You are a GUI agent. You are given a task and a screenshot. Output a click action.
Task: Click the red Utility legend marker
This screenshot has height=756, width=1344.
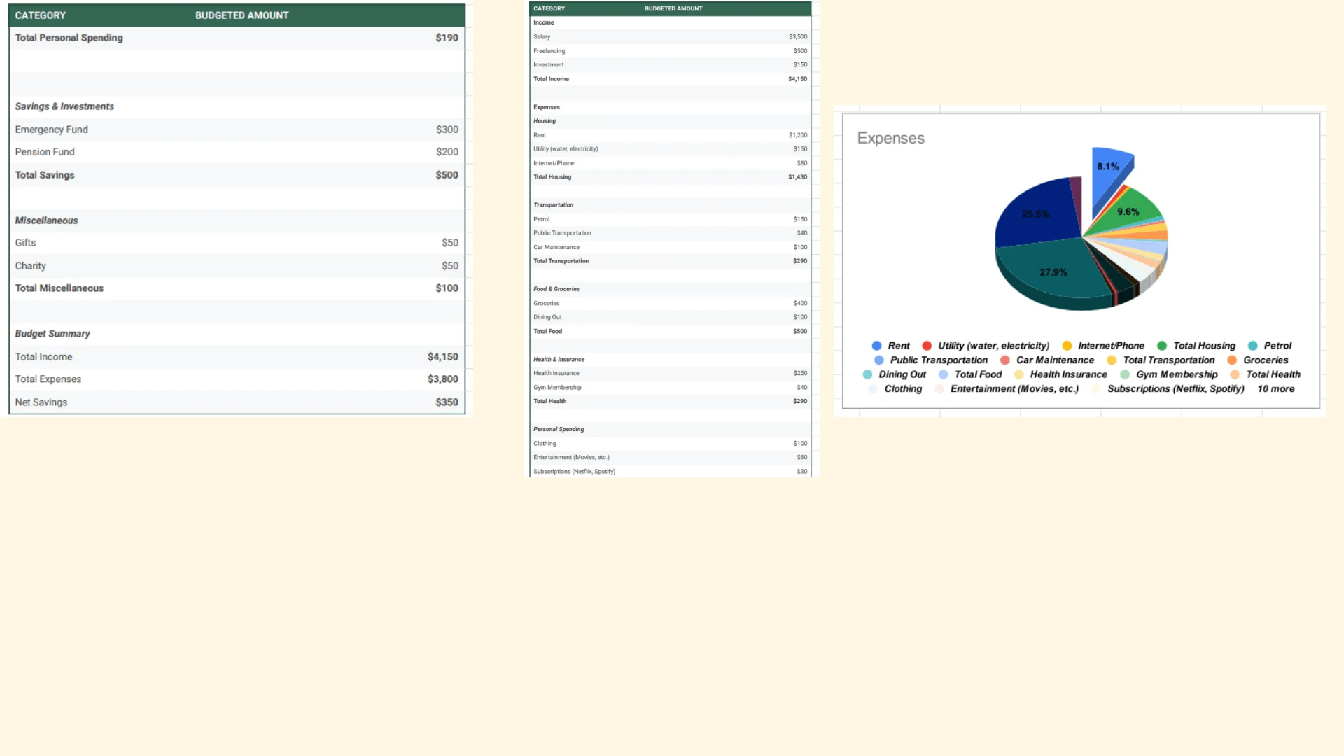click(927, 346)
